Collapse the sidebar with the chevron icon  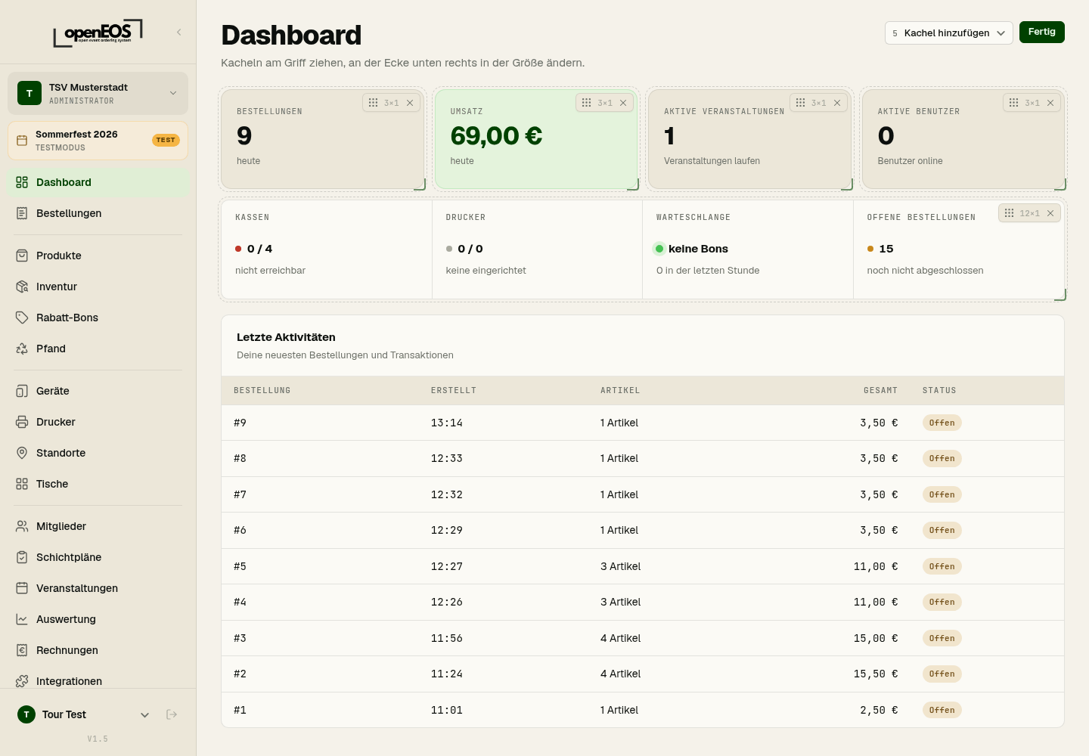(179, 32)
